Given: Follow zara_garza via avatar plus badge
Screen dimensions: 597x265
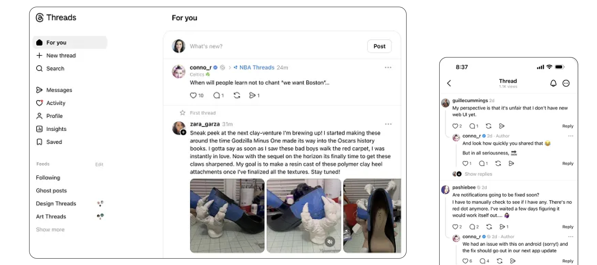Looking at the screenshot, I should [183, 132].
